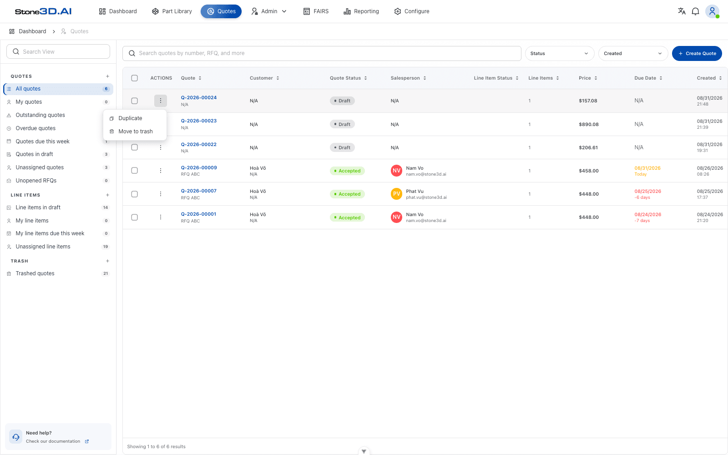Open the Part Library tab
Viewport: 728px width, 455px height.
coord(172,11)
